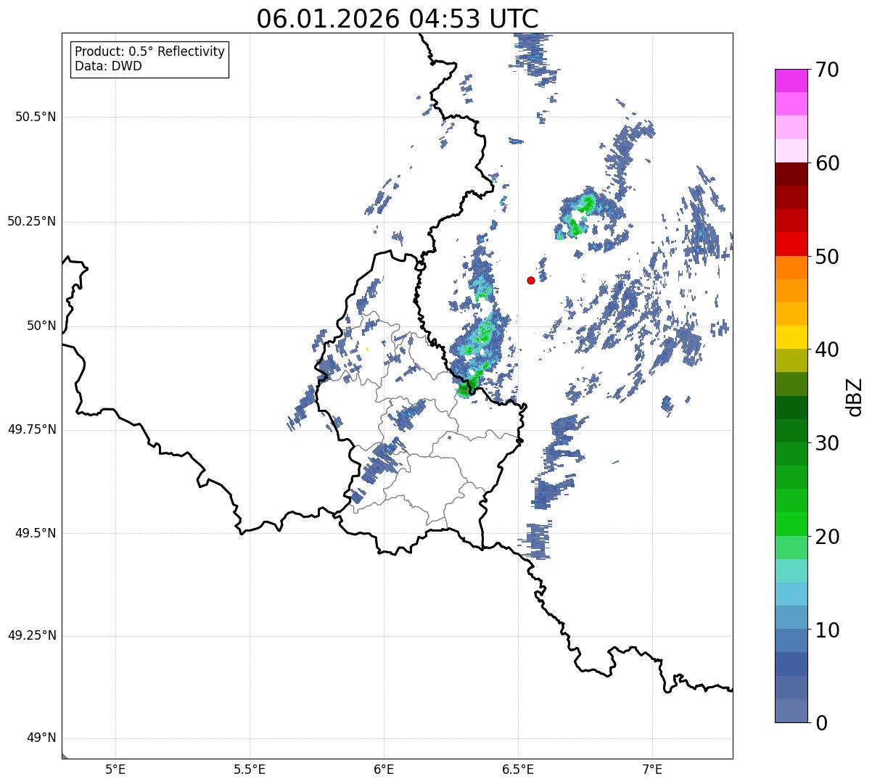Click the colorbar tick label 50
Screen dimensions: 872x784
pos(827,257)
